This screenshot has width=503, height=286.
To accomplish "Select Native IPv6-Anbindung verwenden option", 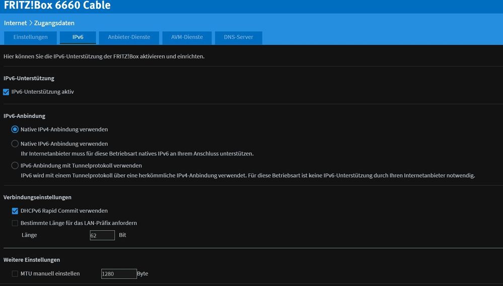I will [15, 144].
